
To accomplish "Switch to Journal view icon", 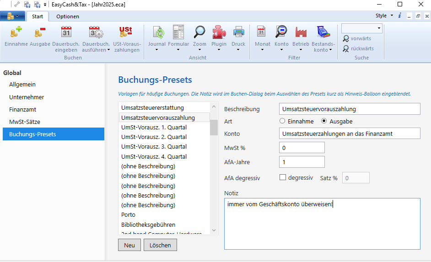I will (158, 32).
